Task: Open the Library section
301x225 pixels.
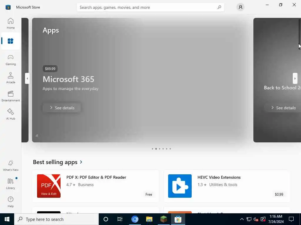Action: [11, 184]
